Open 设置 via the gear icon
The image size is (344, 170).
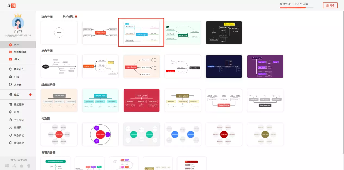11,112
